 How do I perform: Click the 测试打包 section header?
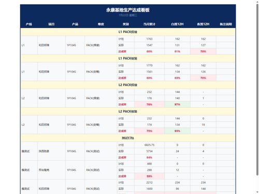click(128, 138)
